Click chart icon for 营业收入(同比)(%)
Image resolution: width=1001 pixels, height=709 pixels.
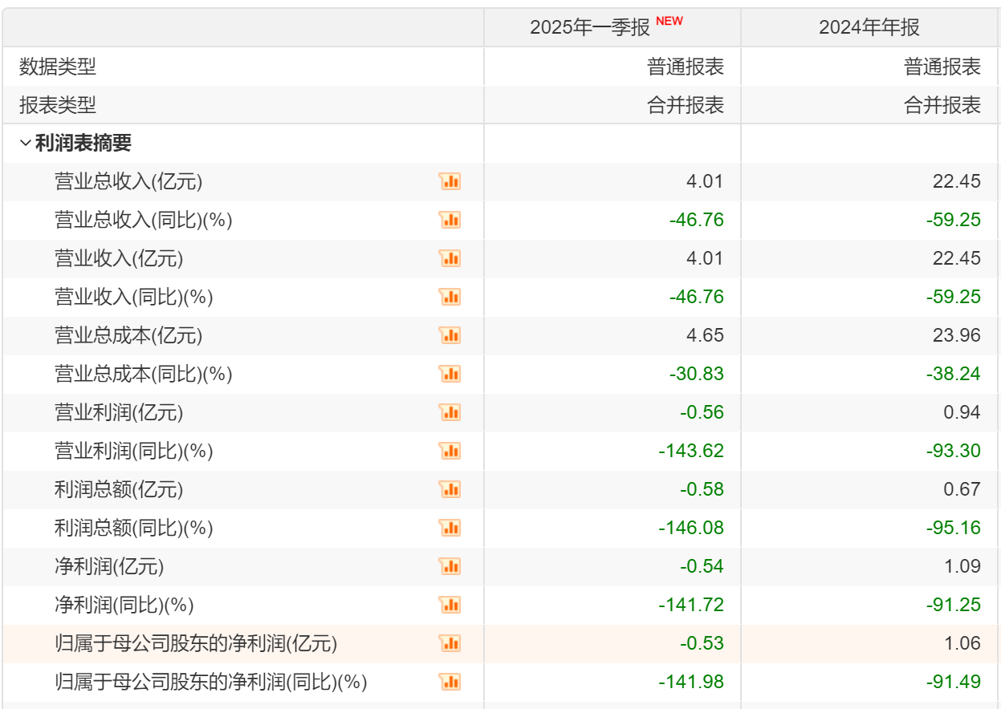pyautogui.click(x=450, y=297)
